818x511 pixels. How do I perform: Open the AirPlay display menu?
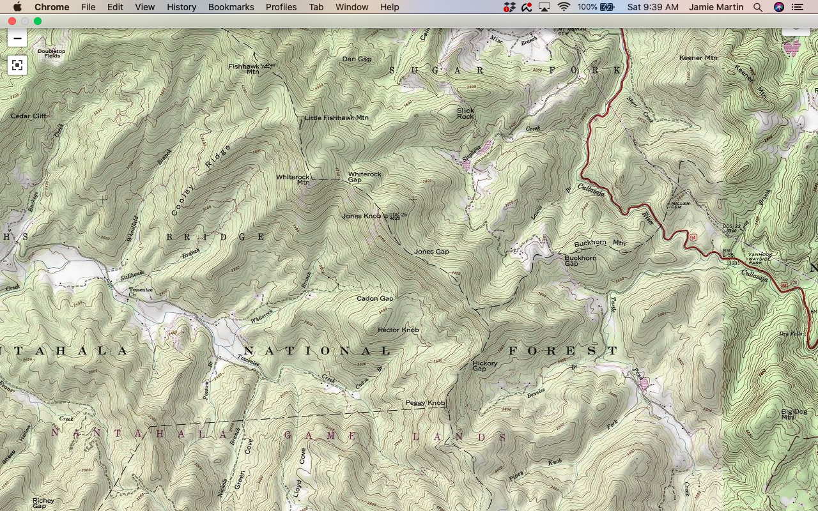pos(544,7)
